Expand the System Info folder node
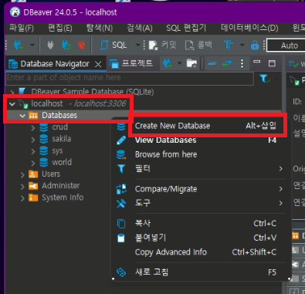 (x=22, y=198)
